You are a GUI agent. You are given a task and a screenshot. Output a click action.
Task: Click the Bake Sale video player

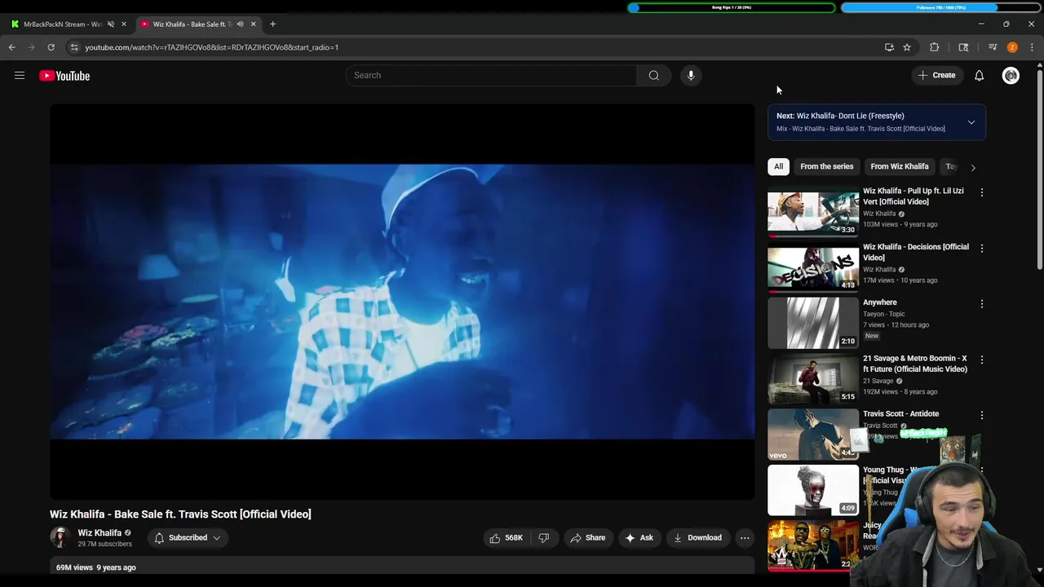point(402,302)
